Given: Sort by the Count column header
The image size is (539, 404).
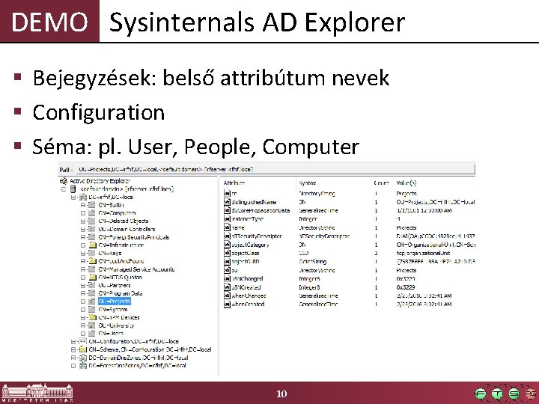Looking at the screenshot, I should tap(382, 183).
